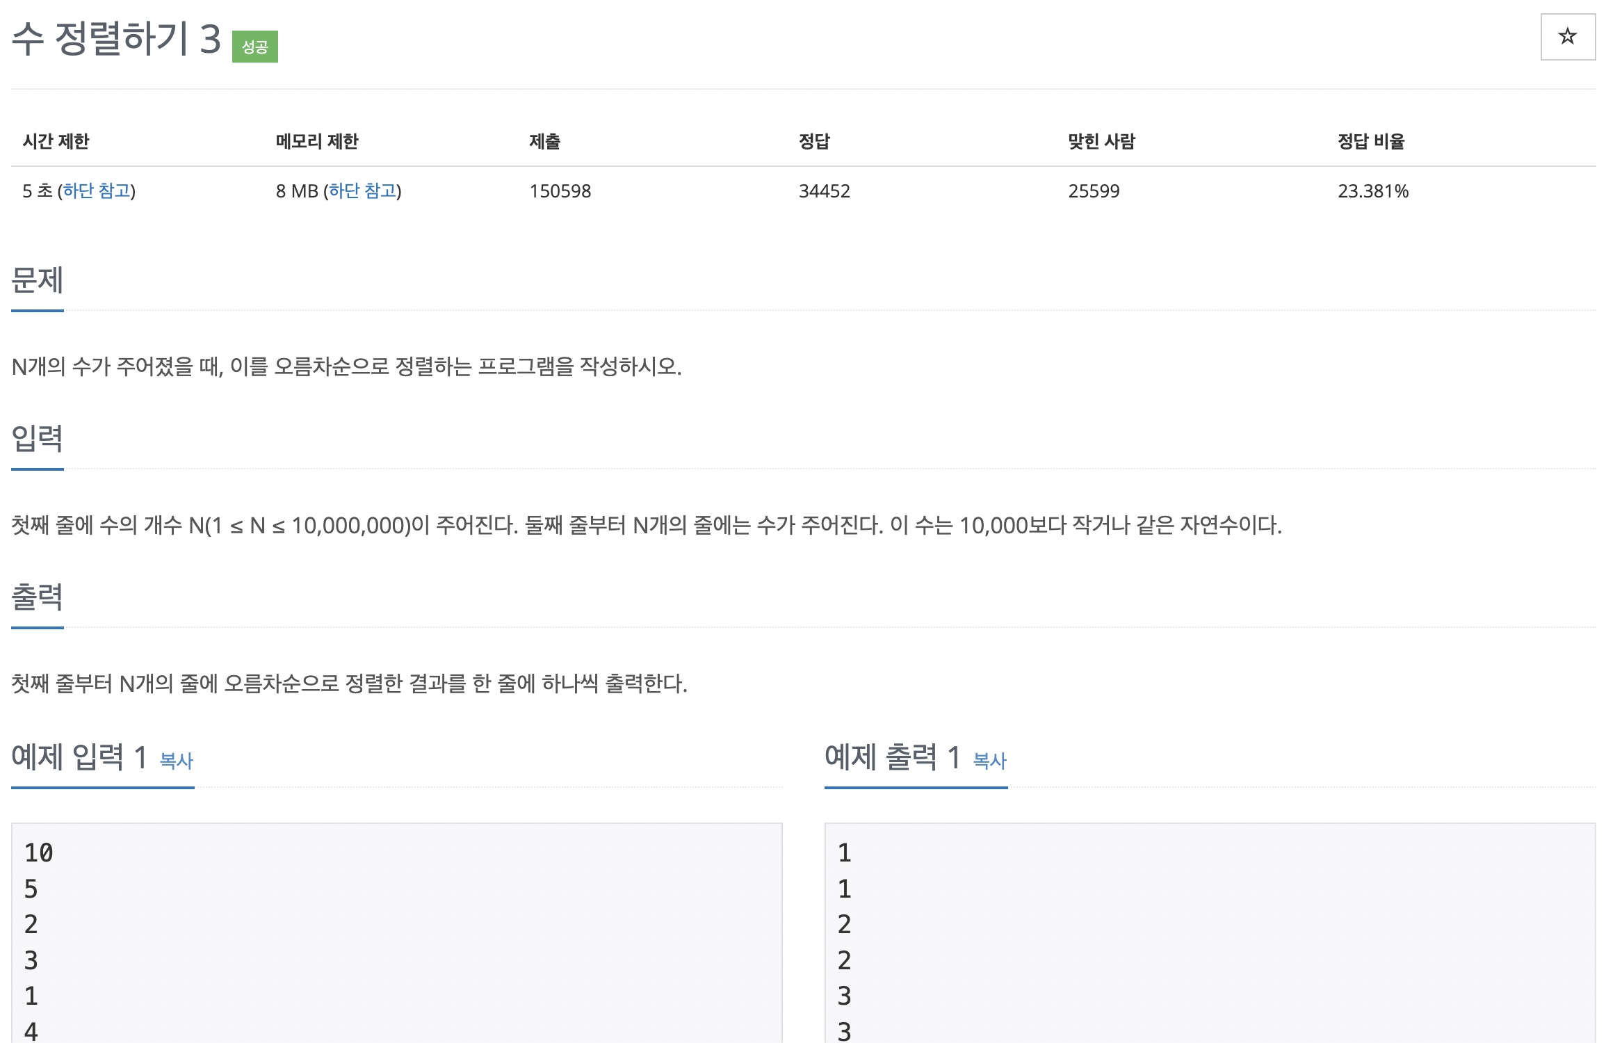Click 복사 beside 예제 입력 1

point(176,761)
